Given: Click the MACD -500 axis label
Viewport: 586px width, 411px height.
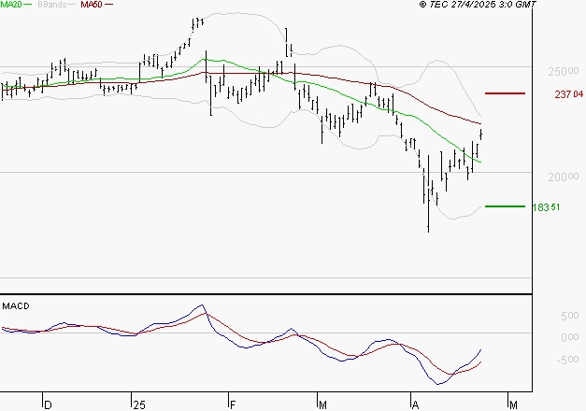Looking at the screenshot, I should tap(567, 360).
